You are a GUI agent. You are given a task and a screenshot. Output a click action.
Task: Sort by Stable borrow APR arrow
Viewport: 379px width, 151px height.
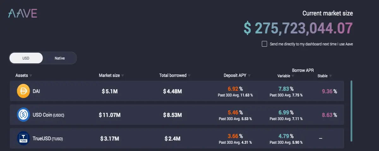click(x=330, y=76)
